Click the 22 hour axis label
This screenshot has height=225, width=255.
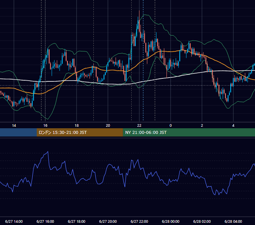point(139,126)
